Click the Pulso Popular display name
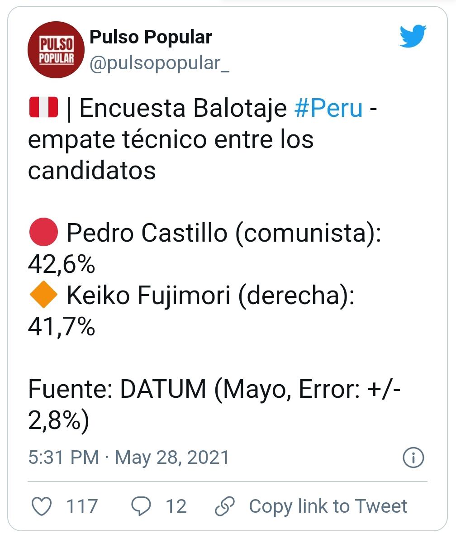This screenshot has width=456, height=534. point(151,37)
